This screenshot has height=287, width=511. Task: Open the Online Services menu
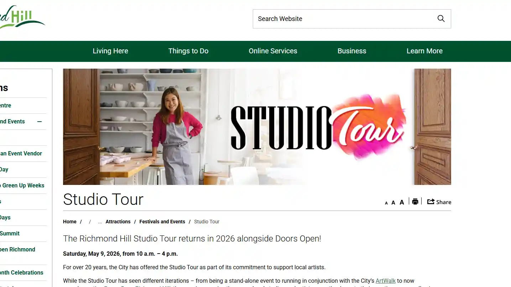[273, 51]
